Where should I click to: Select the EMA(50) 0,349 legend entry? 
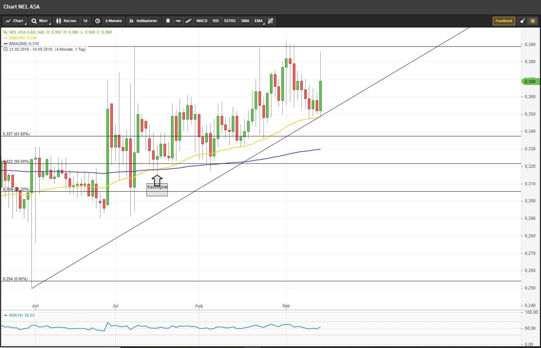23,38
